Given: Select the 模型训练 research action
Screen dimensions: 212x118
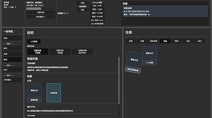Looking at the screenshot, I should point(60,52).
